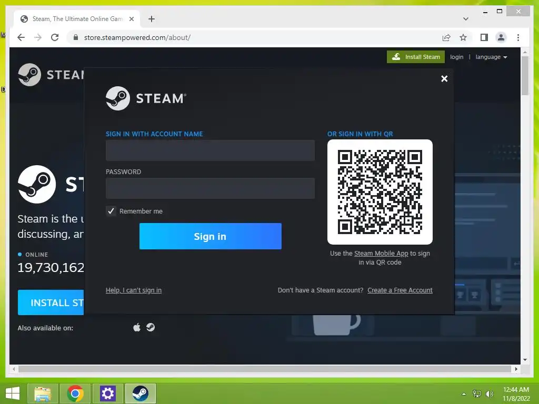
Task: Click horizontal scrollbar left arrow
Action: 14,369
